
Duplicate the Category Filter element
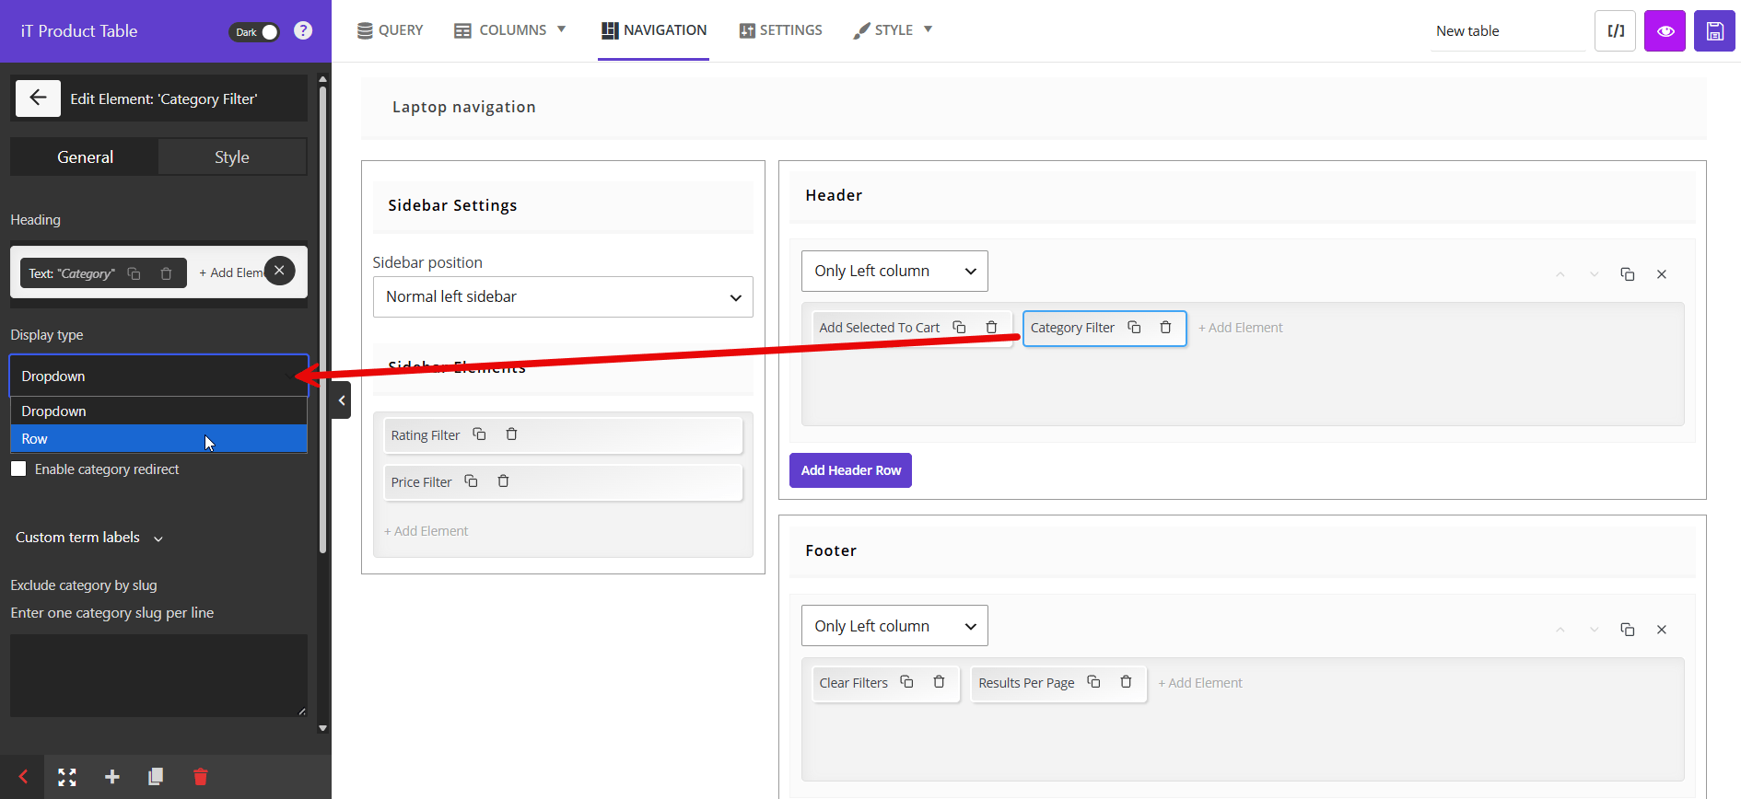click(x=1134, y=327)
